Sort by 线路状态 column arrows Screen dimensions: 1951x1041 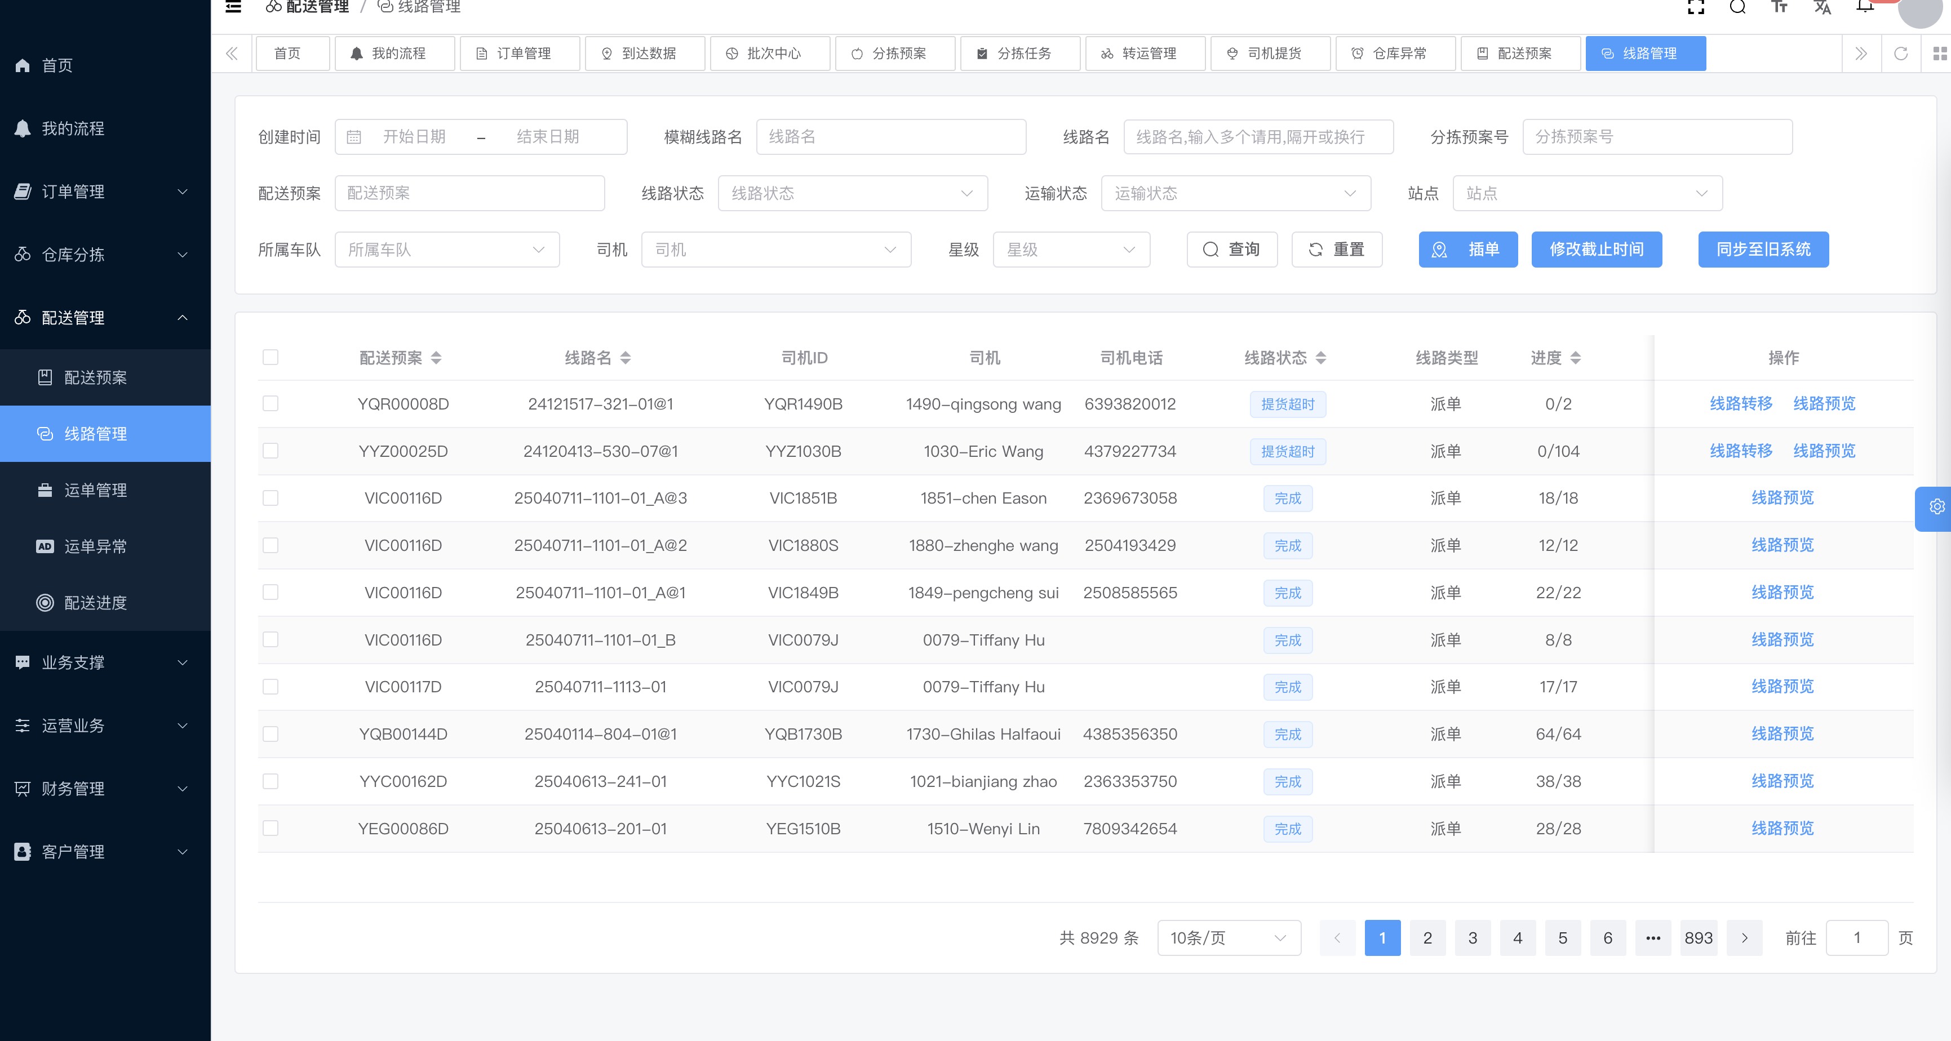coord(1321,358)
